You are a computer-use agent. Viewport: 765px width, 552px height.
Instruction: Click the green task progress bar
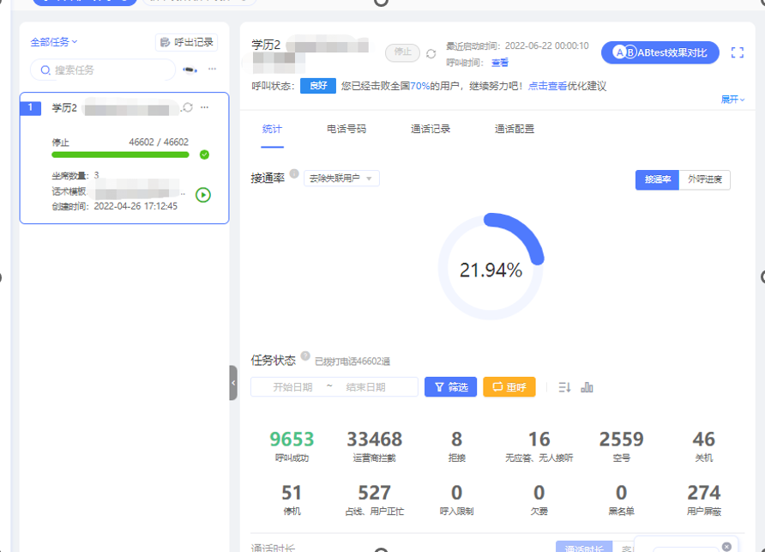tap(120, 155)
